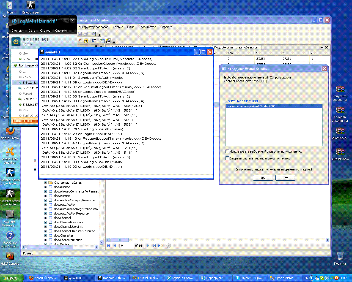Screen dimensions: 352x282
Task: Select 'Новый экземпляр Visual Studio 2008' debugger
Action: (251, 106)
